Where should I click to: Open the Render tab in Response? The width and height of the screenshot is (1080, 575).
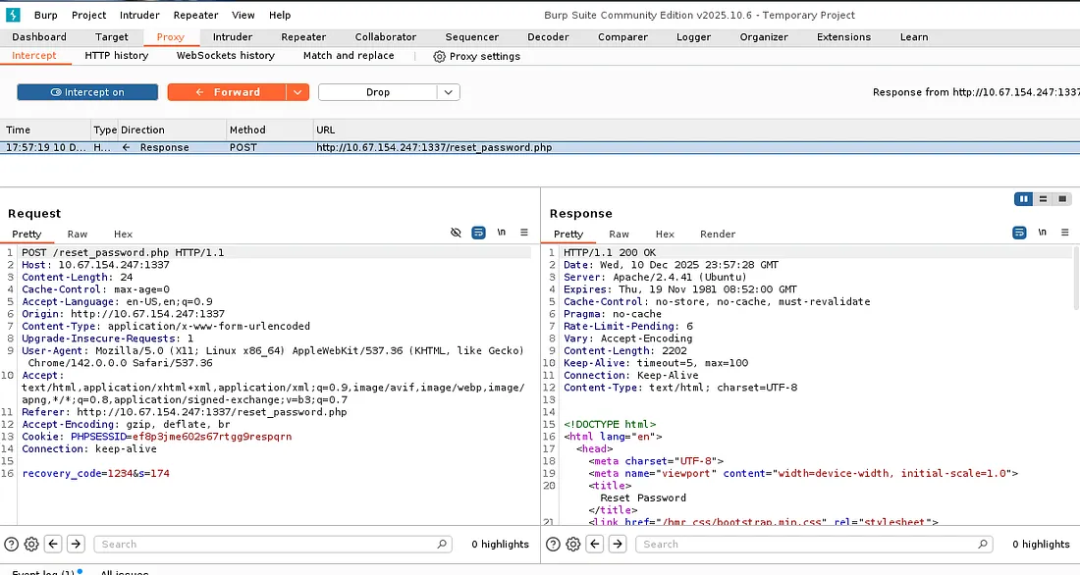[x=718, y=235]
